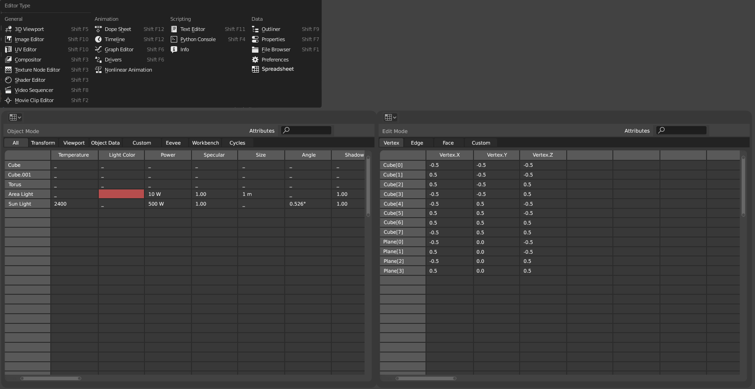Open the Dope Sheet icon
This screenshot has height=389, width=755.
[x=98, y=29]
